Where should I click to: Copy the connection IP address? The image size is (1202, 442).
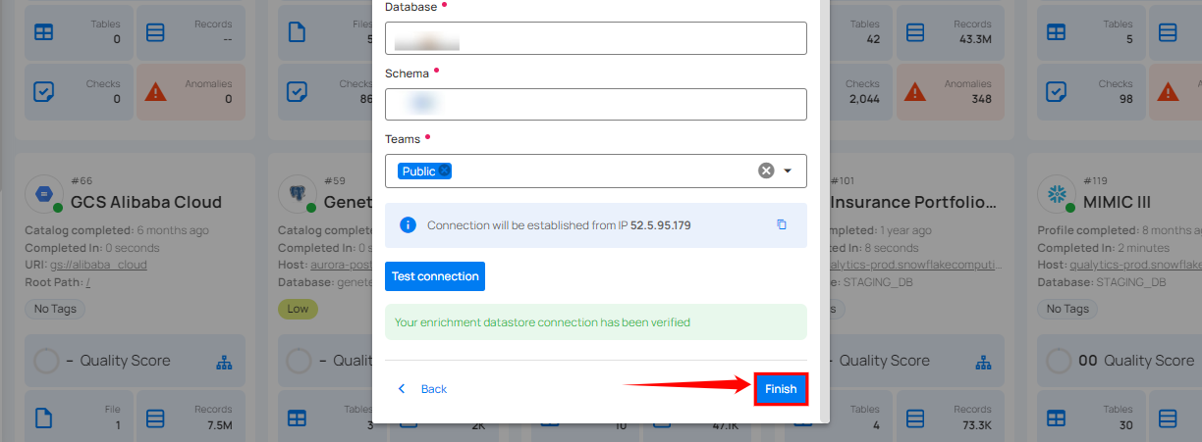point(782,224)
